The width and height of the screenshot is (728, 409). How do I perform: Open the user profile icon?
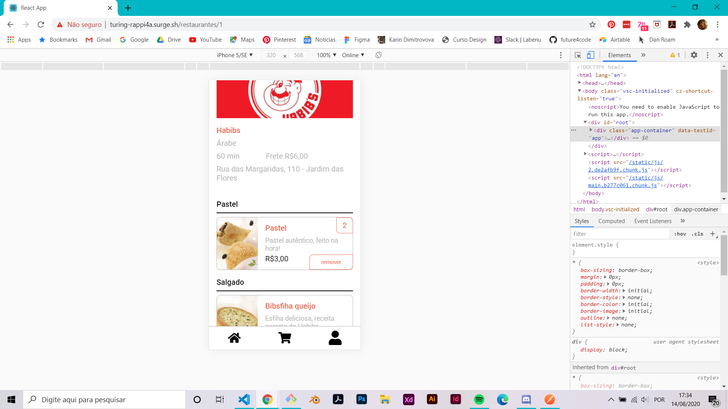[335, 338]
